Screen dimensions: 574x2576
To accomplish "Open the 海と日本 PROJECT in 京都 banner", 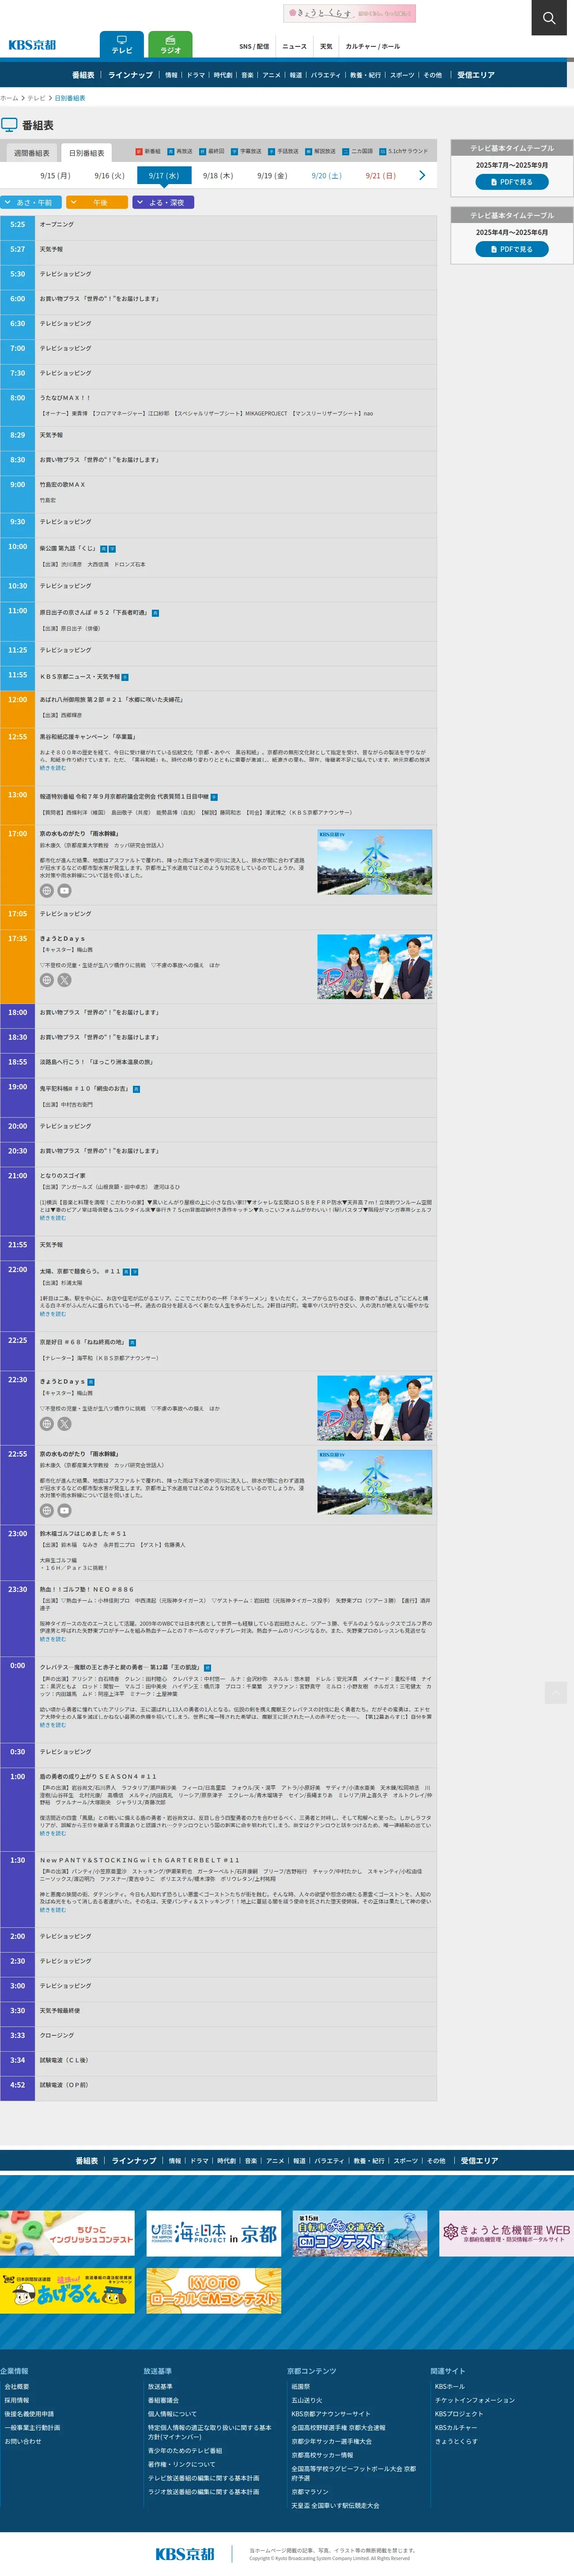I will tap(214, 2233).
